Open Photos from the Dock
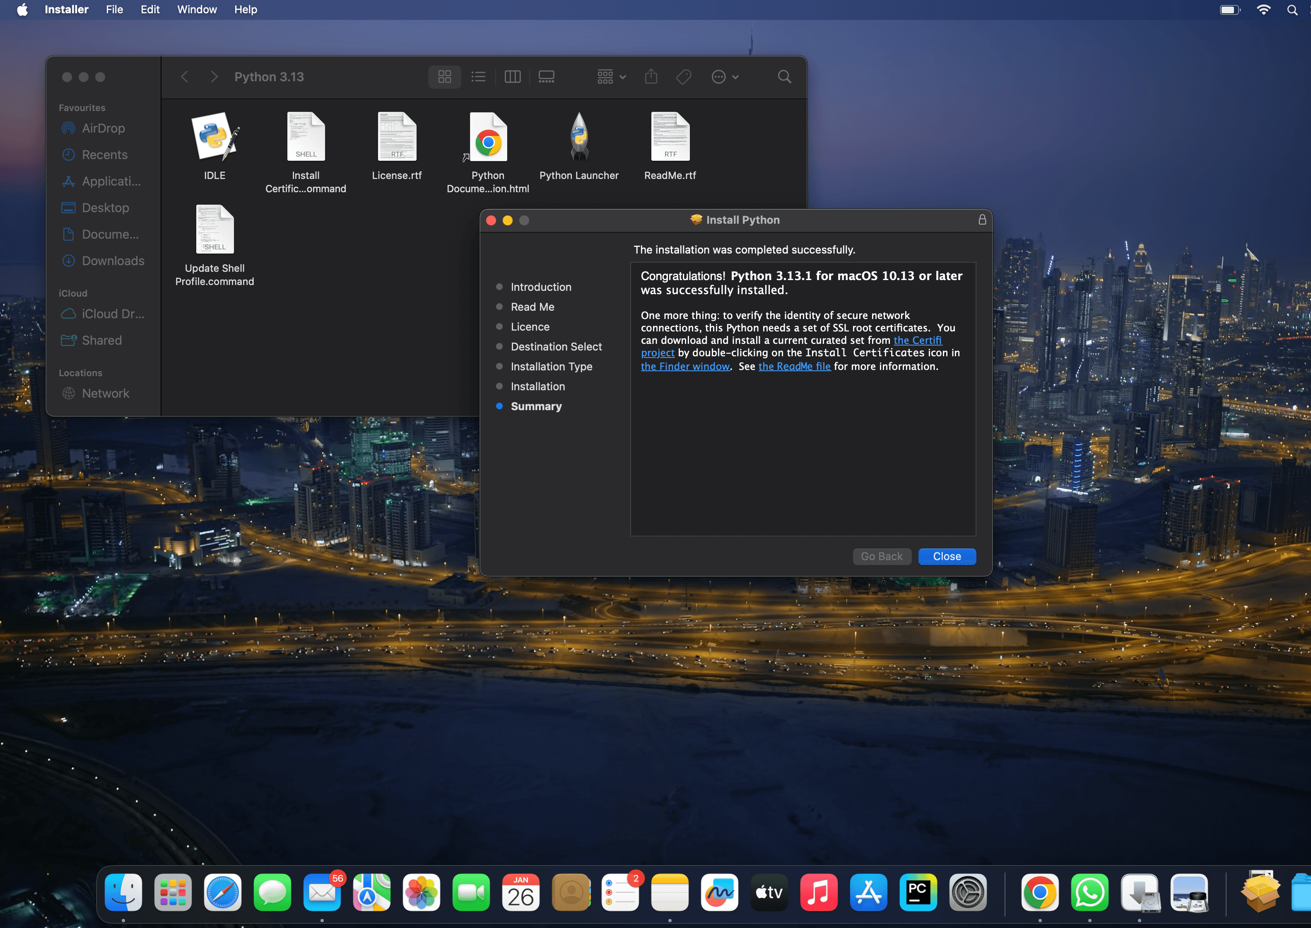 click(422, 892)
